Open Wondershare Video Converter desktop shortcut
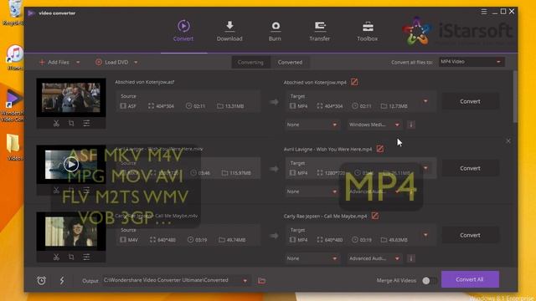Viewport: 536px width, 301px height. [x=13, y=105]
